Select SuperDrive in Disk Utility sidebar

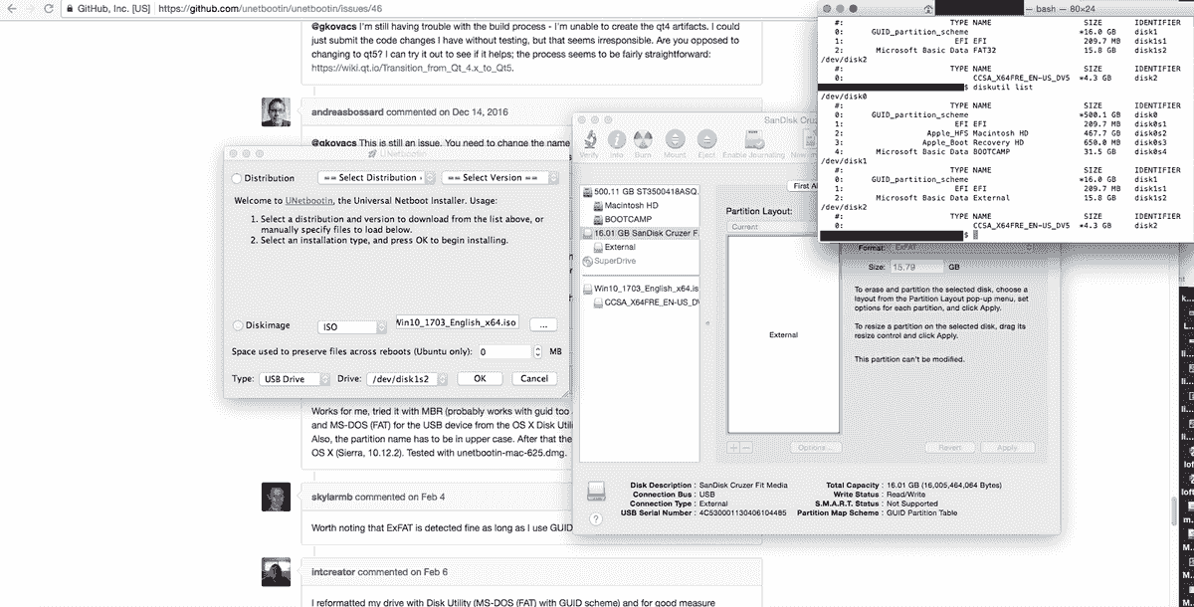[611, 261]
